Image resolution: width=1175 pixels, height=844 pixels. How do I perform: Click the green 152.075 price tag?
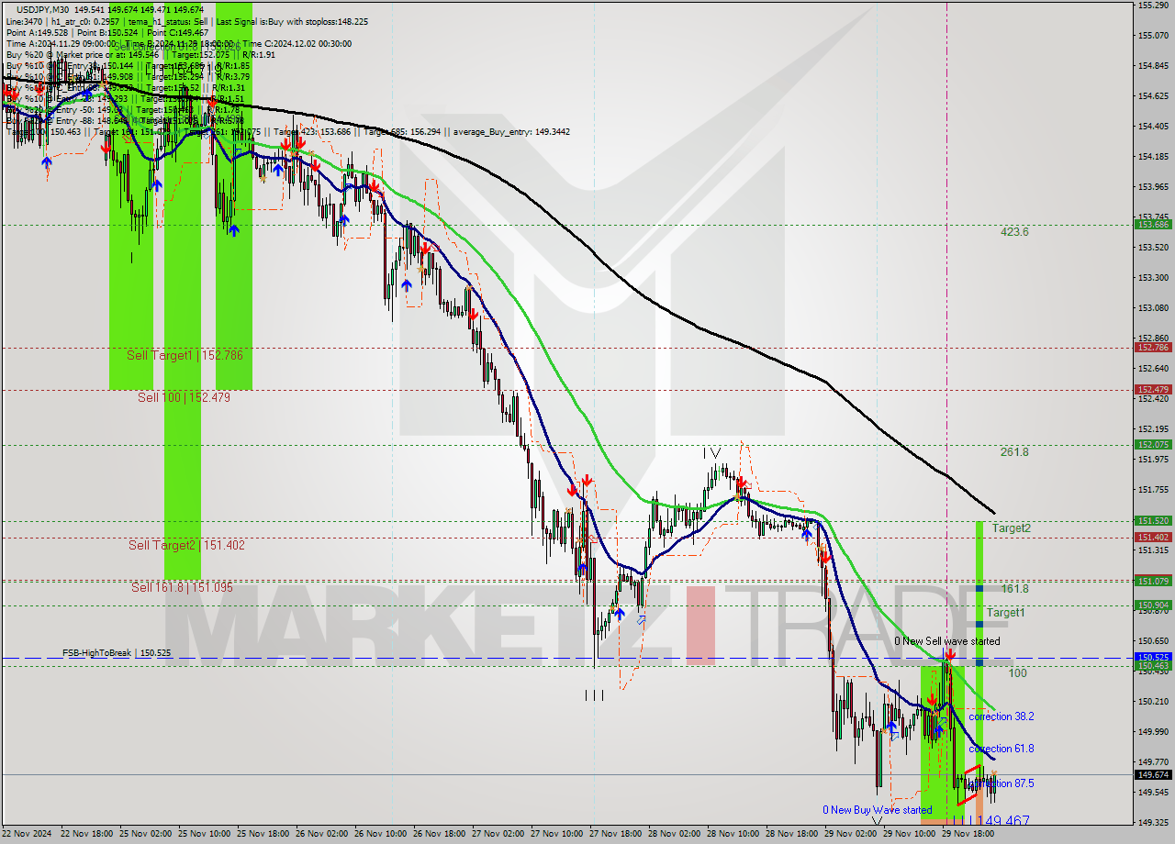[1153, 445]
